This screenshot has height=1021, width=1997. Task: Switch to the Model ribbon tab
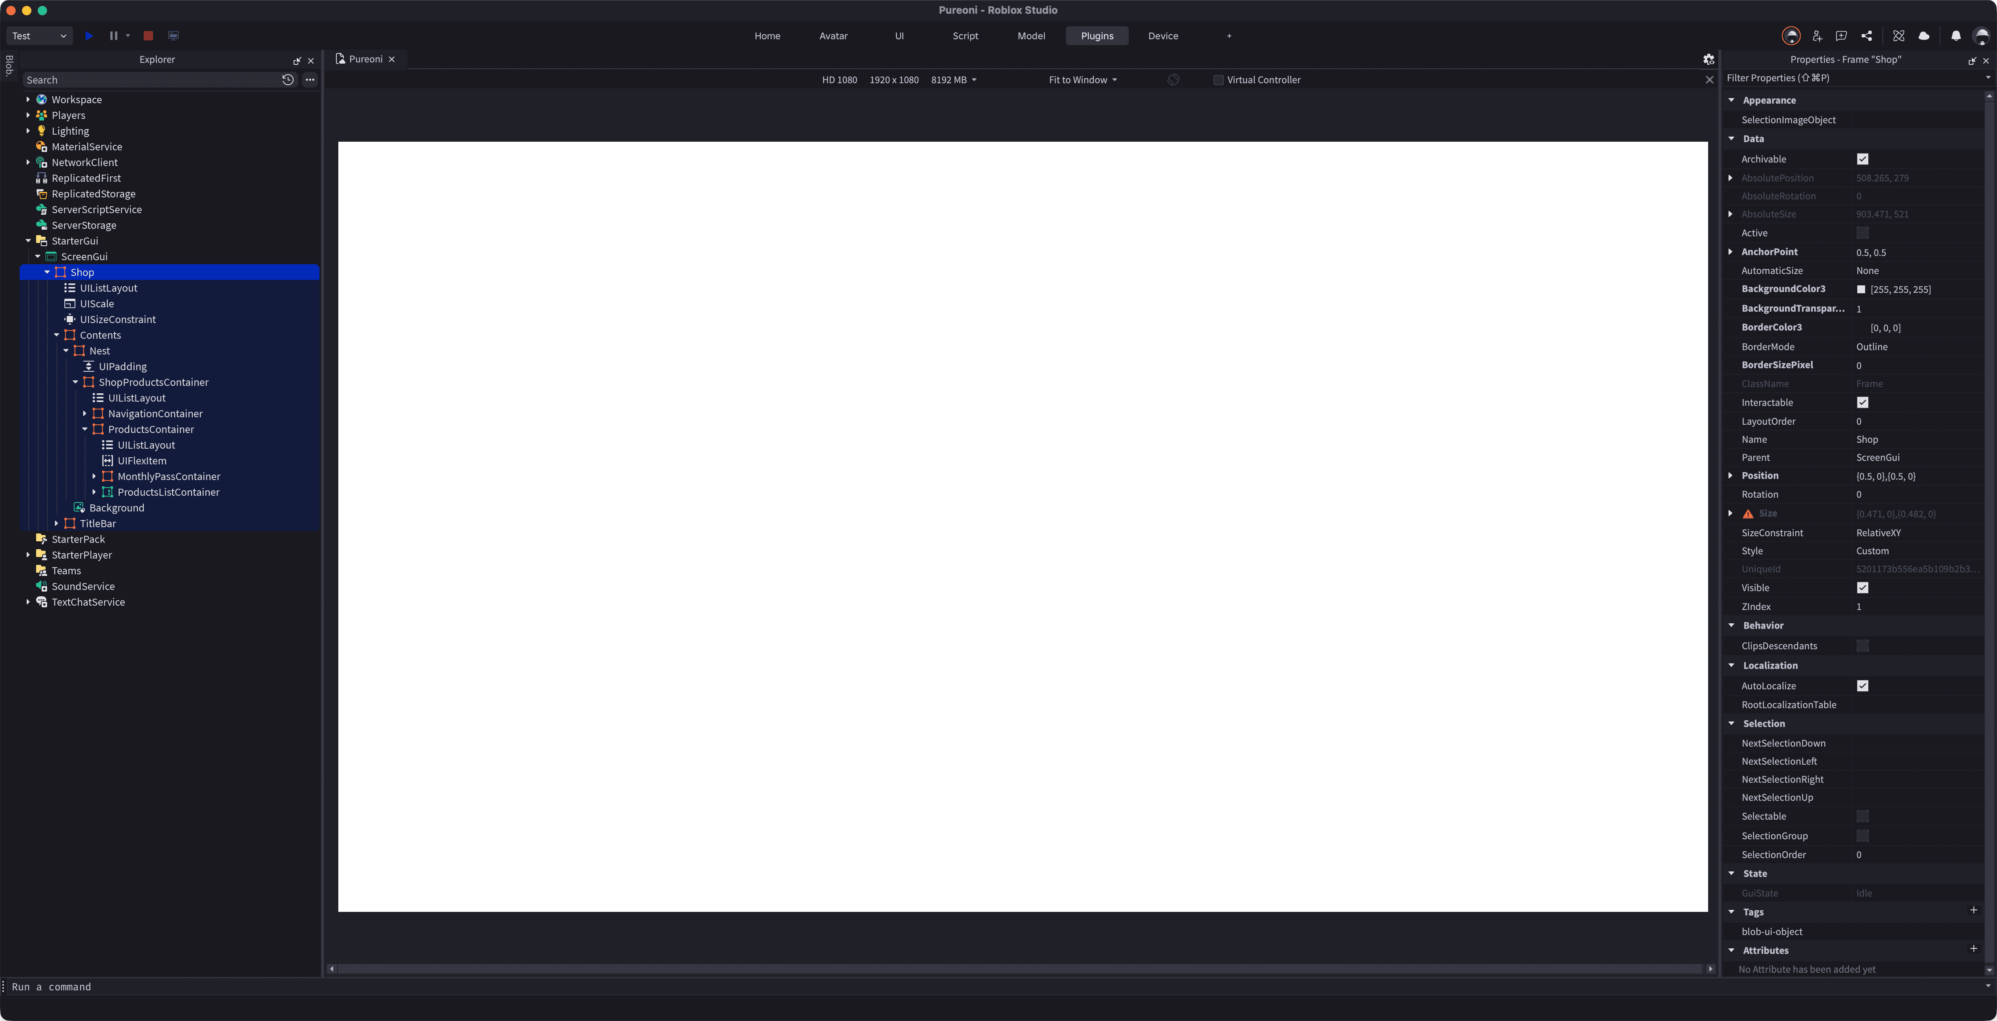tap(1030, 36)
